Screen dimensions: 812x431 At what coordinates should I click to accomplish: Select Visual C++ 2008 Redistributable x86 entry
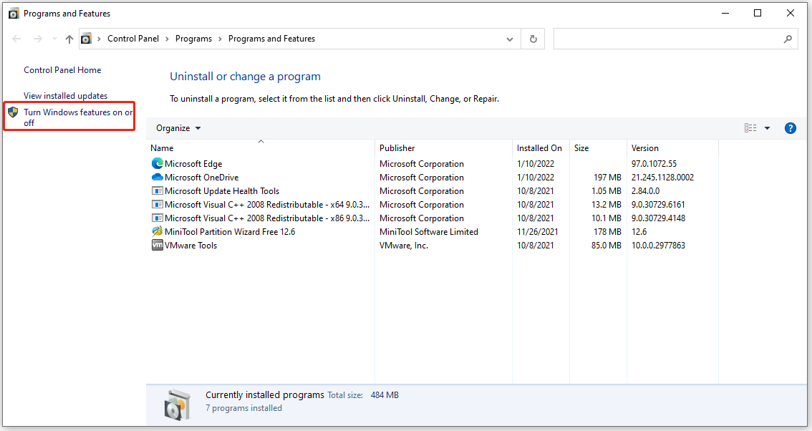pyautogui.click(x=266, y=218)
